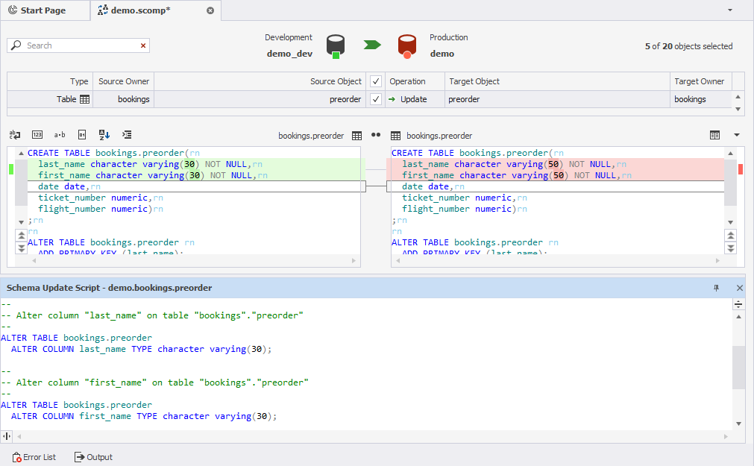Click the Type column header
Viewport: 754px width, 466px height.
[50, 81]
